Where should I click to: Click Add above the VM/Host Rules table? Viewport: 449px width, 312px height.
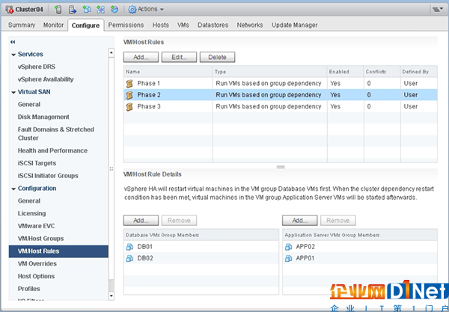point(141,58)
